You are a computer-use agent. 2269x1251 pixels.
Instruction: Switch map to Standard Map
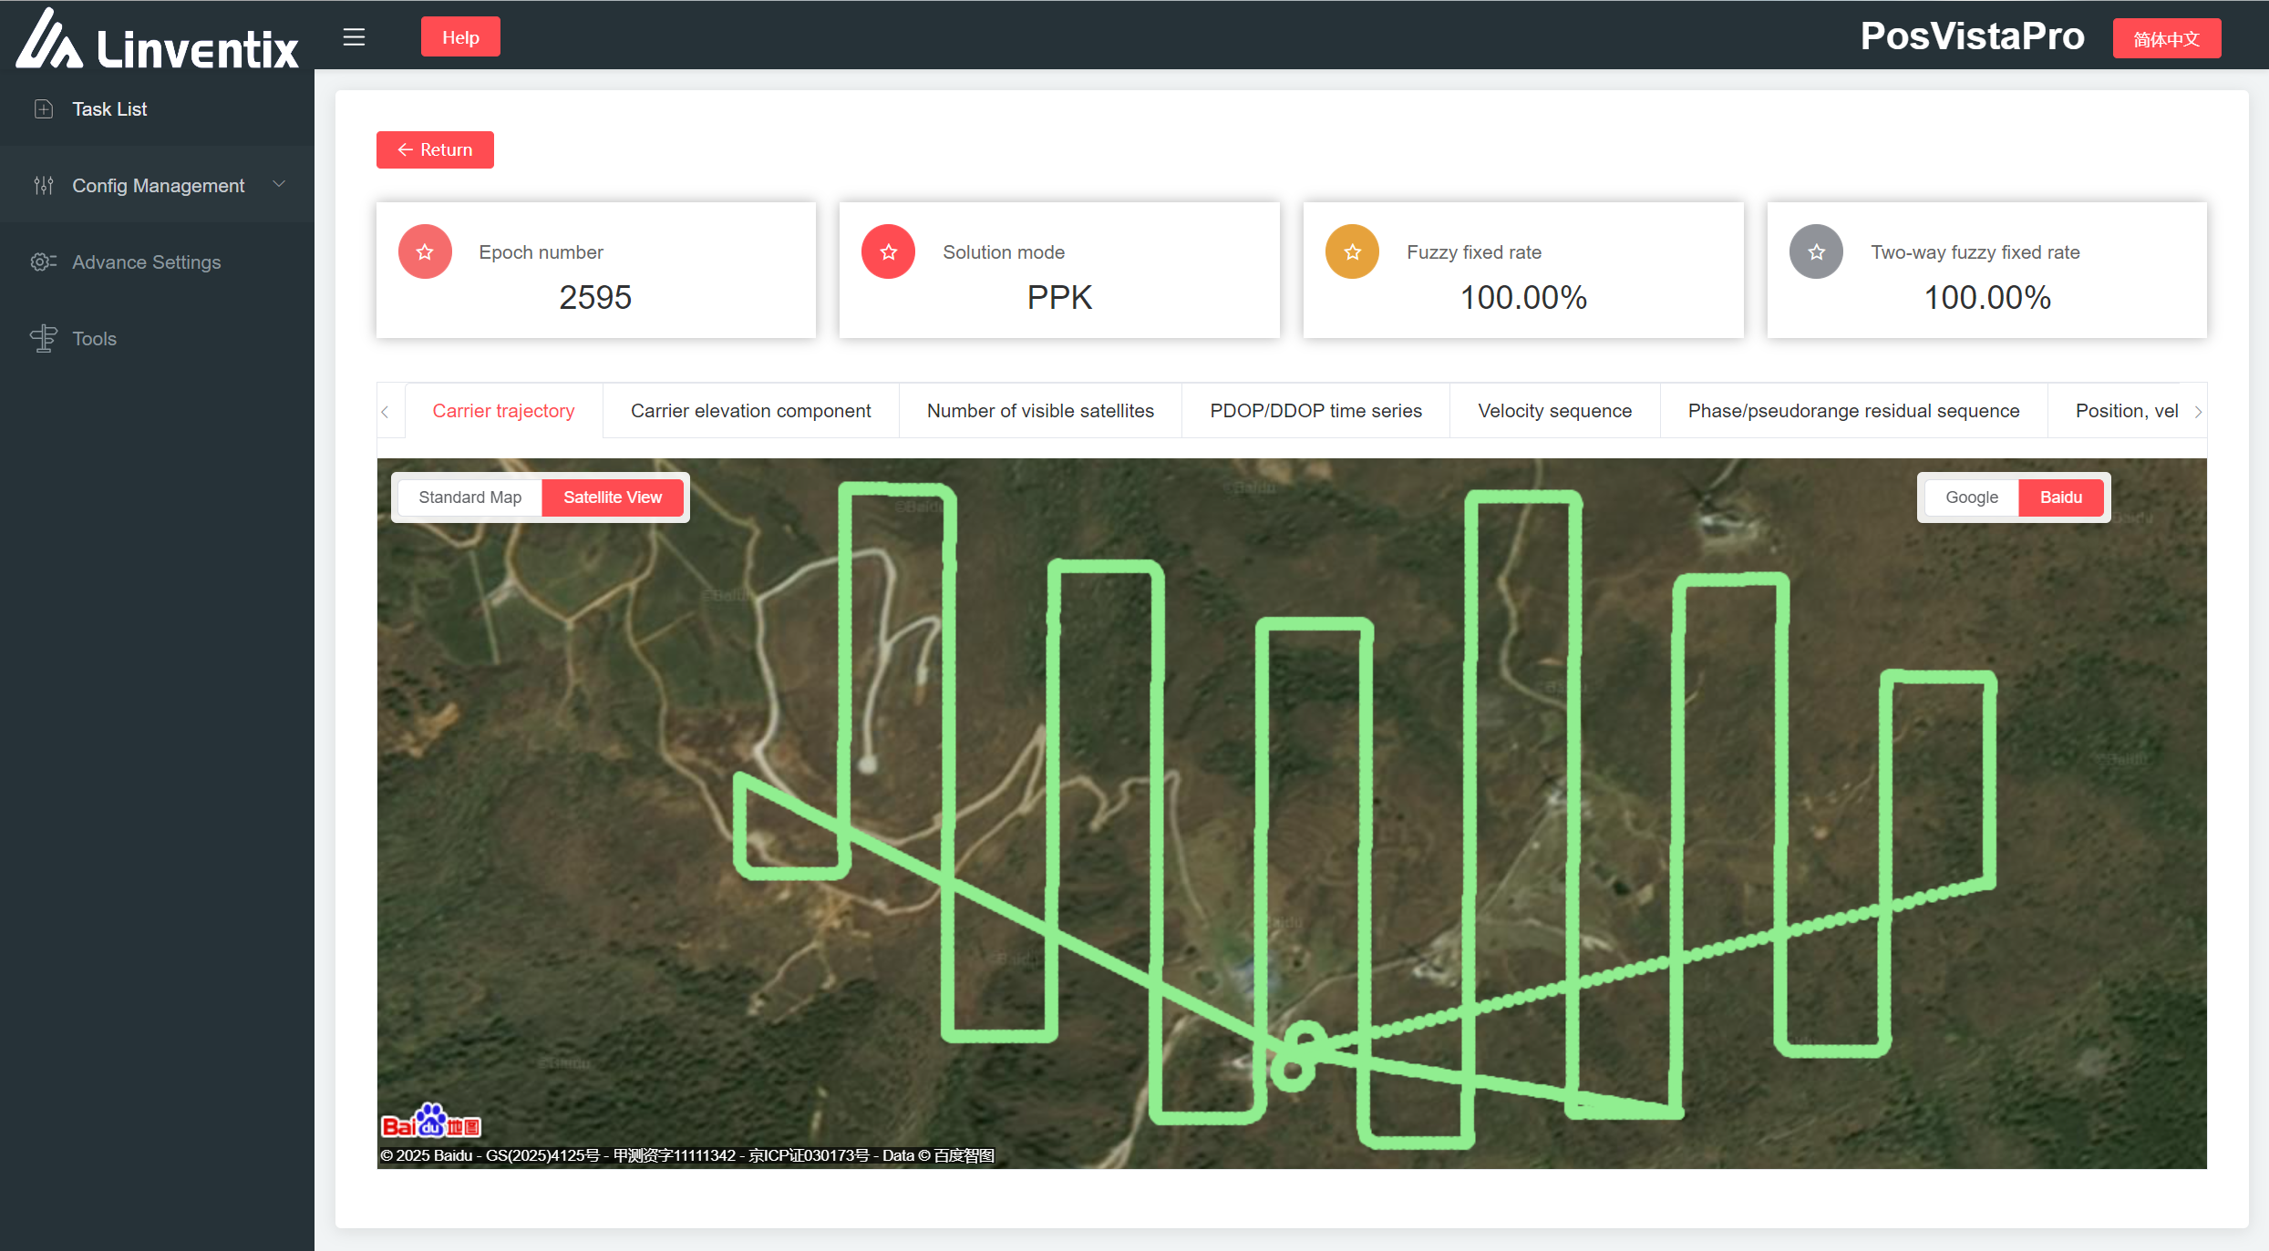pos(469,497)
